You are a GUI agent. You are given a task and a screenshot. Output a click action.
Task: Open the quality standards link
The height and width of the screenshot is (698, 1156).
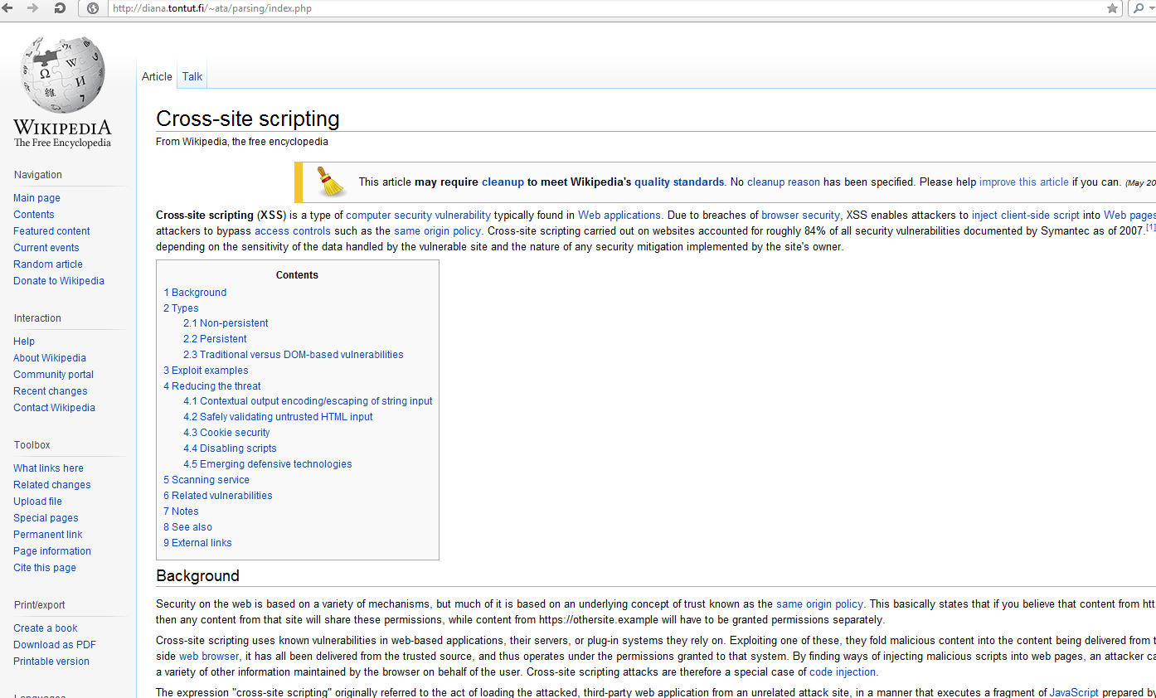pos(679,182)
